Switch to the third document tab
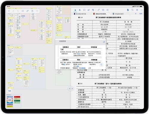Viewport: 149px width, 114px height. tap(118, 14)
